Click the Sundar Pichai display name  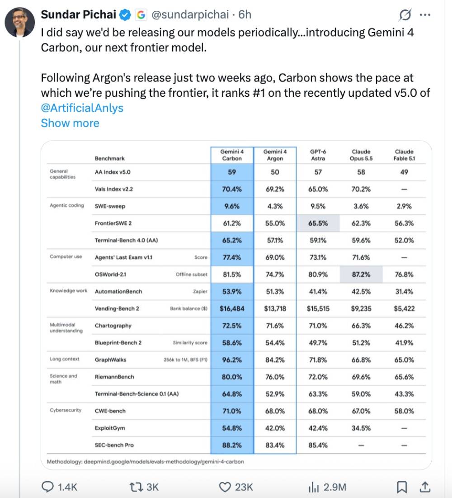[78, 14]
